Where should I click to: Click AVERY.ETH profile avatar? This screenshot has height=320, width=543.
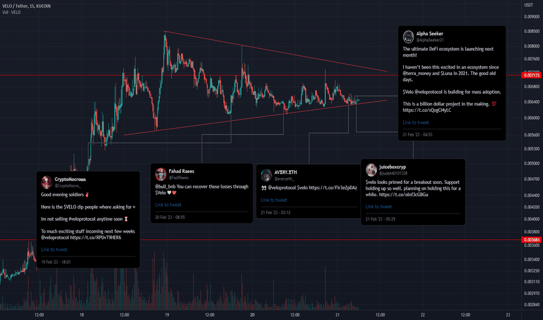click(x=266, y=175)
